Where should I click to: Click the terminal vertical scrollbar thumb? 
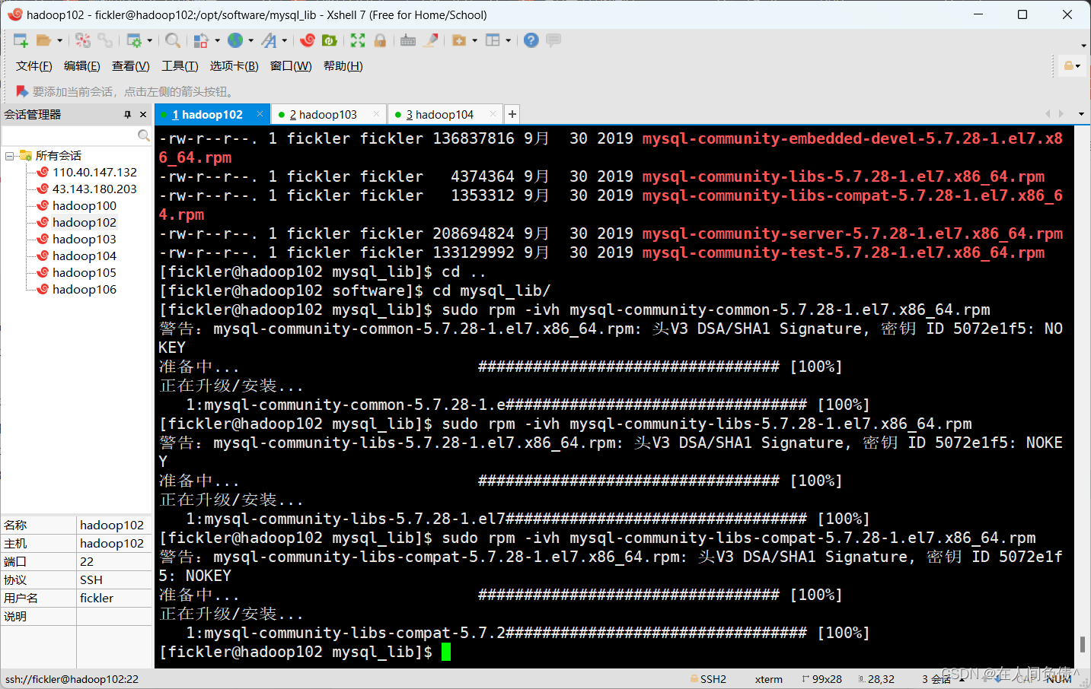(x=1082, y=644)
